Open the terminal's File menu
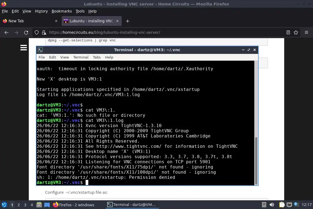The width and height of the screenshot is (313, 209). click(42, 57)
